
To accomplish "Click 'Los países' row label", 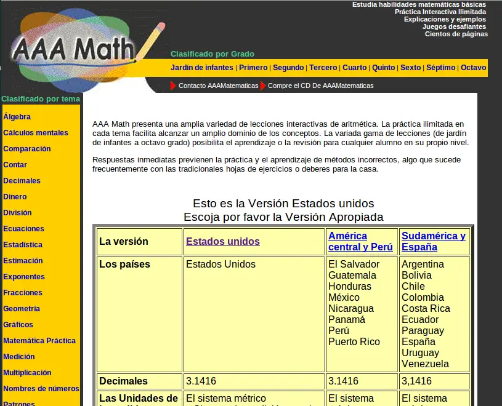I will (124, 265).
